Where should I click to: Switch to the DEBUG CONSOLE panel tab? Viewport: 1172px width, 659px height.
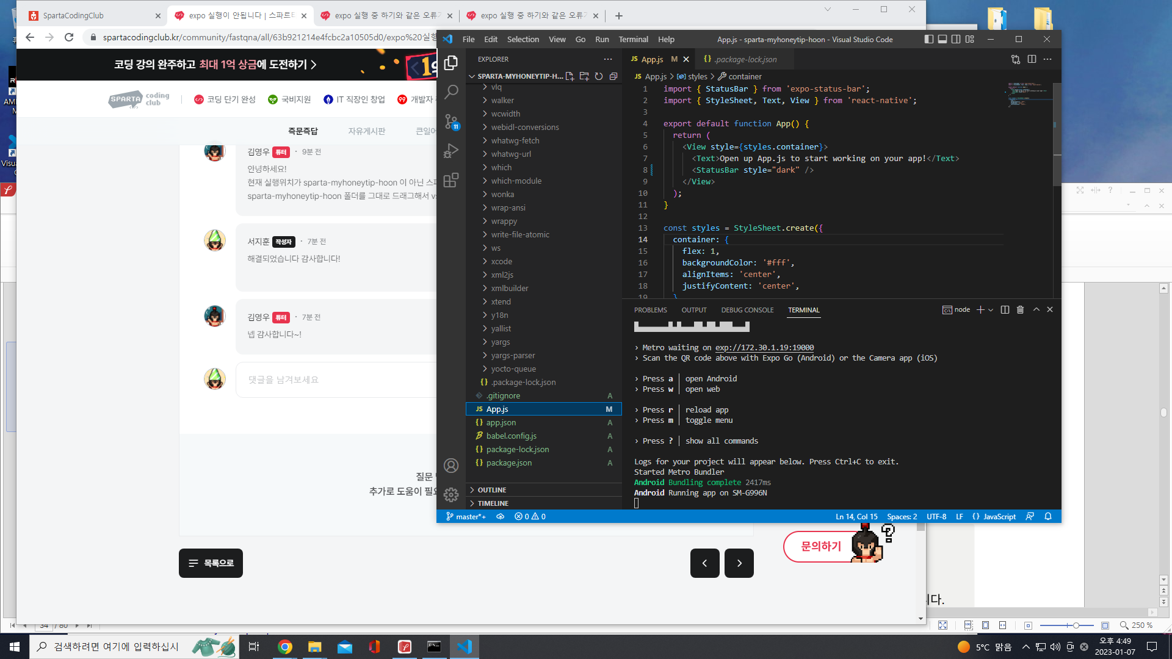[x=747, y=310]
